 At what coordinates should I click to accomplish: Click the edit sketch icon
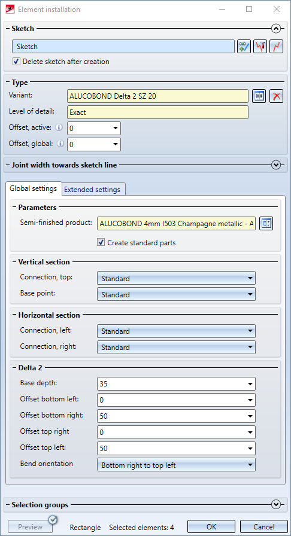pos(260,47)
